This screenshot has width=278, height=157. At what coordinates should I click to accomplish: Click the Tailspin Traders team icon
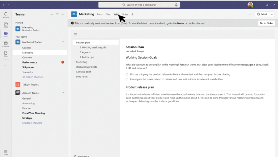pos(18,84)
